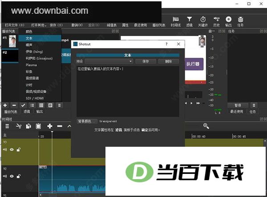Close the Shotcut text dialog

click(x=178, y=44)
